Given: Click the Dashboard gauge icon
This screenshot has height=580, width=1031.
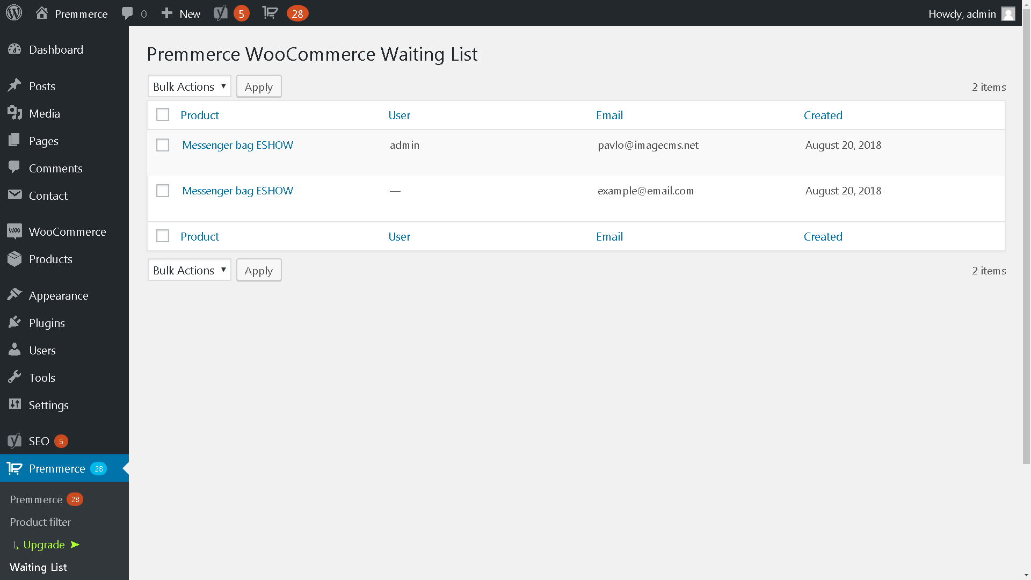Looking at the screenshot, I should [x=14, y=49].
